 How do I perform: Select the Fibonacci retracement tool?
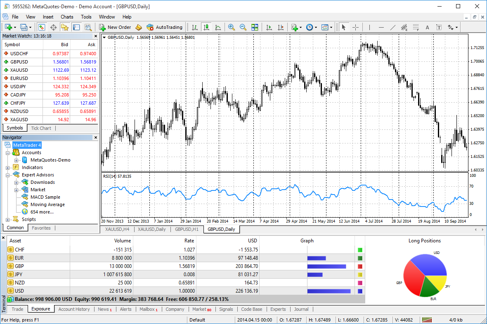click(416, 27)
